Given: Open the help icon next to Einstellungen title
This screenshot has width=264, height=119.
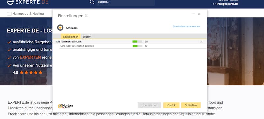Looking at the screenshot, I should [x=87, y=15].
